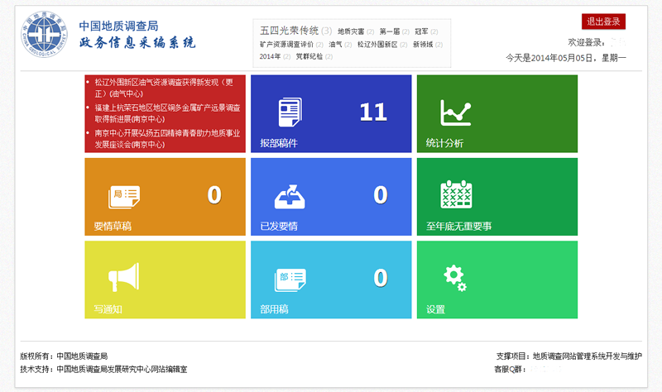The height and width of the screenshot is (392, 662).
Task: Click the 政务信息采编系统 system title
Action: (x=137, y=43)
